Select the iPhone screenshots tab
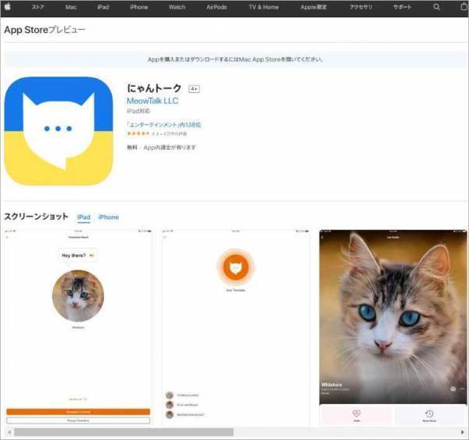Screen dimensions: 469x440 click(x=109, y=217)
